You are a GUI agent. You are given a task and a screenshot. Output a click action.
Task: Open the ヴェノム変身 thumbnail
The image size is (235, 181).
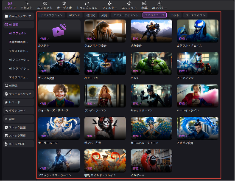(x=59, y=63)
